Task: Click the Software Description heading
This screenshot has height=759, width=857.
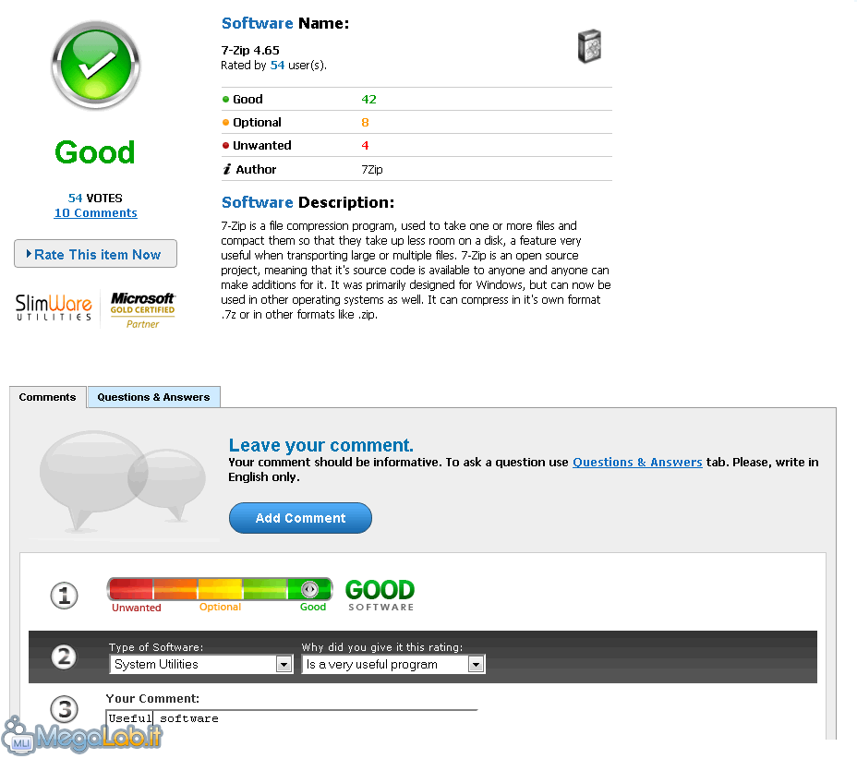Action: (x=308, y=203)
